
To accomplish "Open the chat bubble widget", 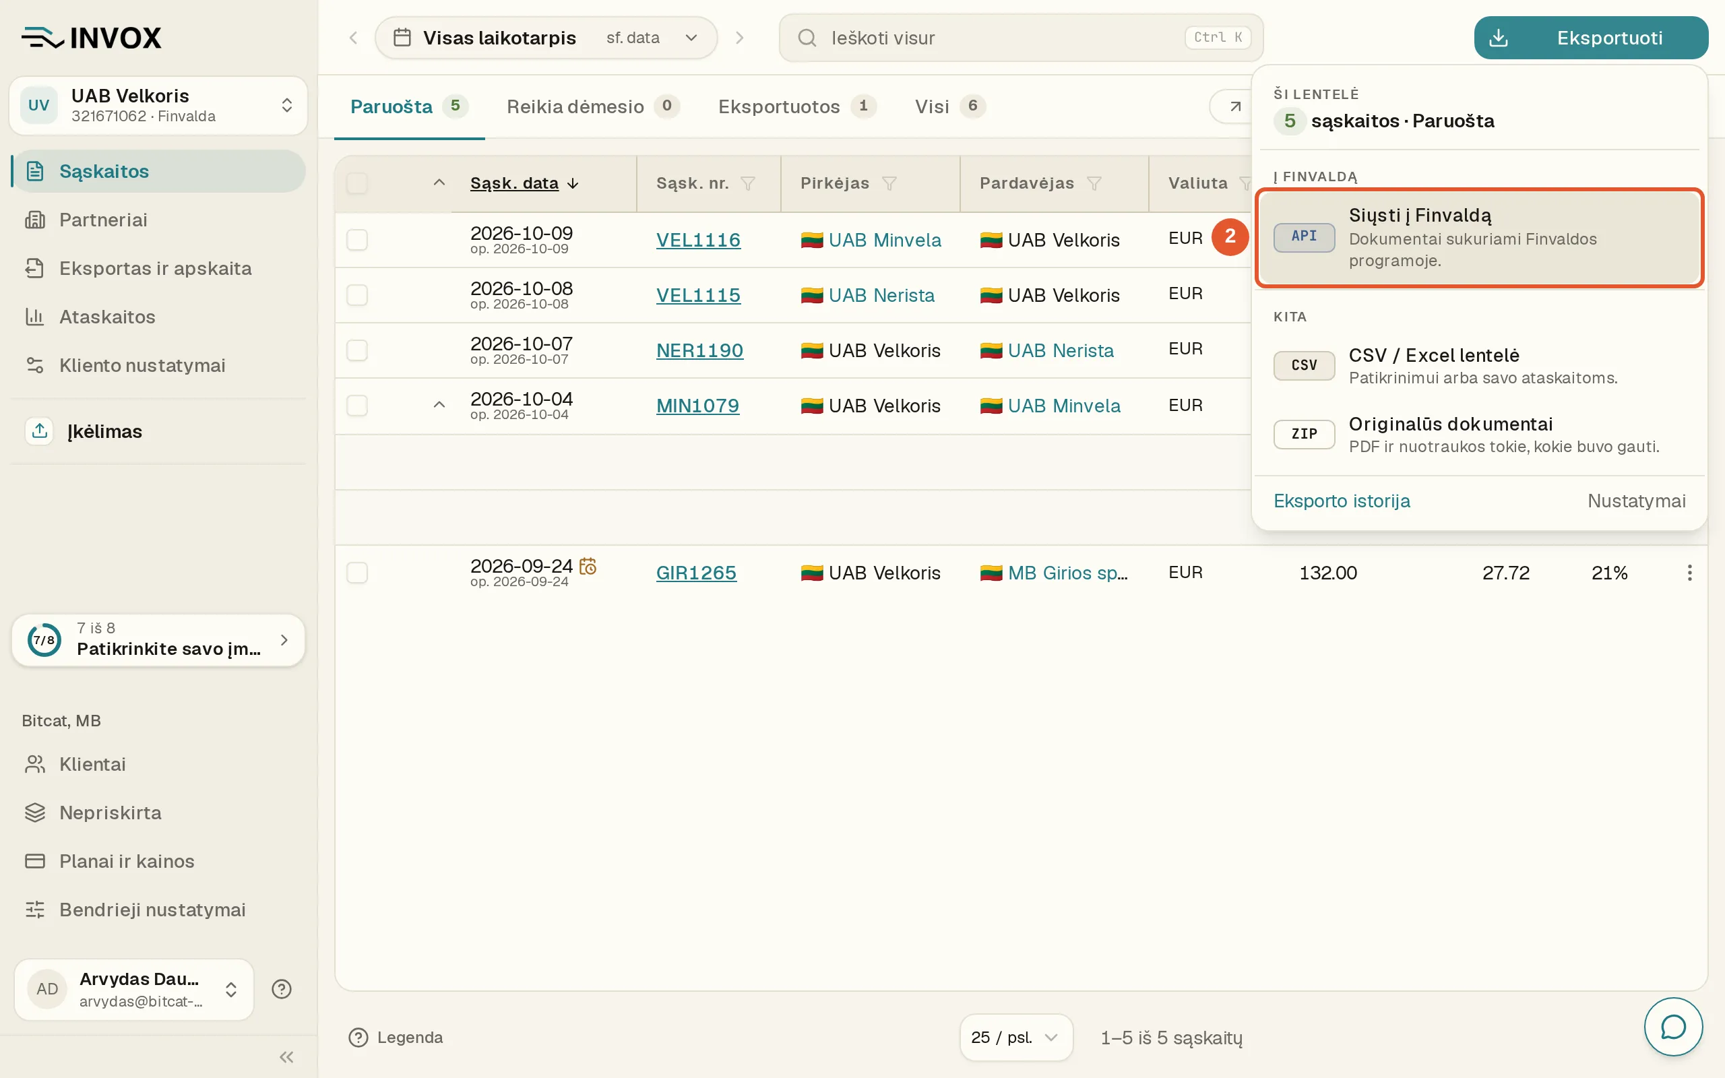I will (1673, 1027).
